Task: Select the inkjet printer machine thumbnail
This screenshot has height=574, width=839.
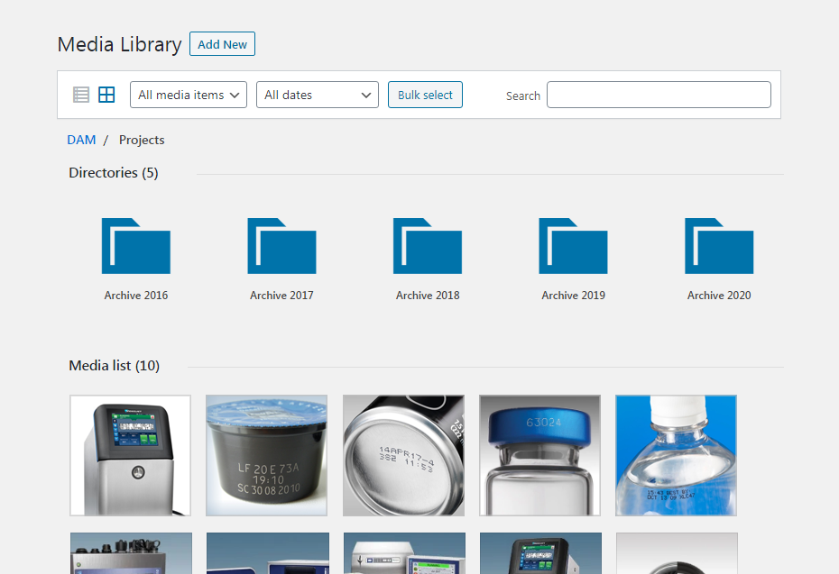Action: [131, 455]
